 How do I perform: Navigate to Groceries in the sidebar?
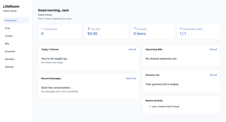(16, 51)
